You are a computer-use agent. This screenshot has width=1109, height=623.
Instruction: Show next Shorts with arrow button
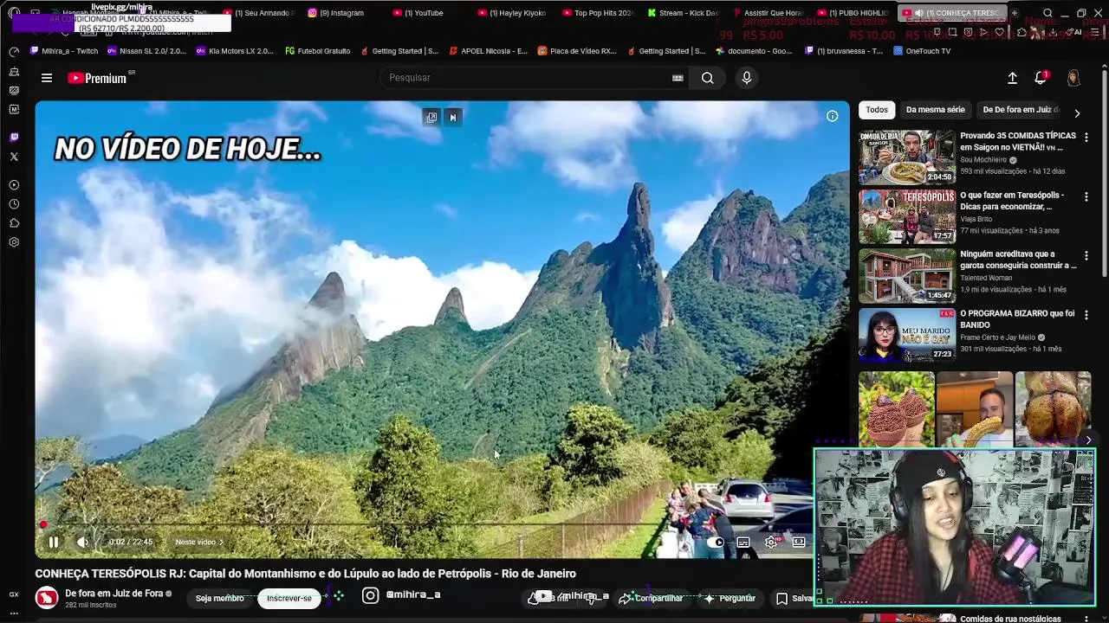[1088, 439]
